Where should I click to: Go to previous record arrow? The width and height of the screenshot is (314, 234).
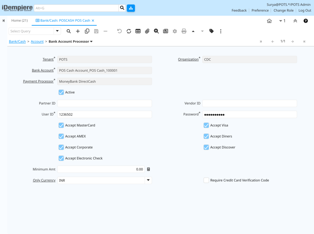[273, 42]
